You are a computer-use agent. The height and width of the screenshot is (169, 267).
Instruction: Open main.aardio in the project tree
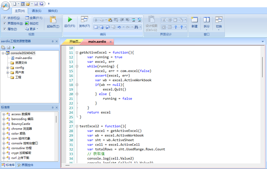[x=24, y=58]
